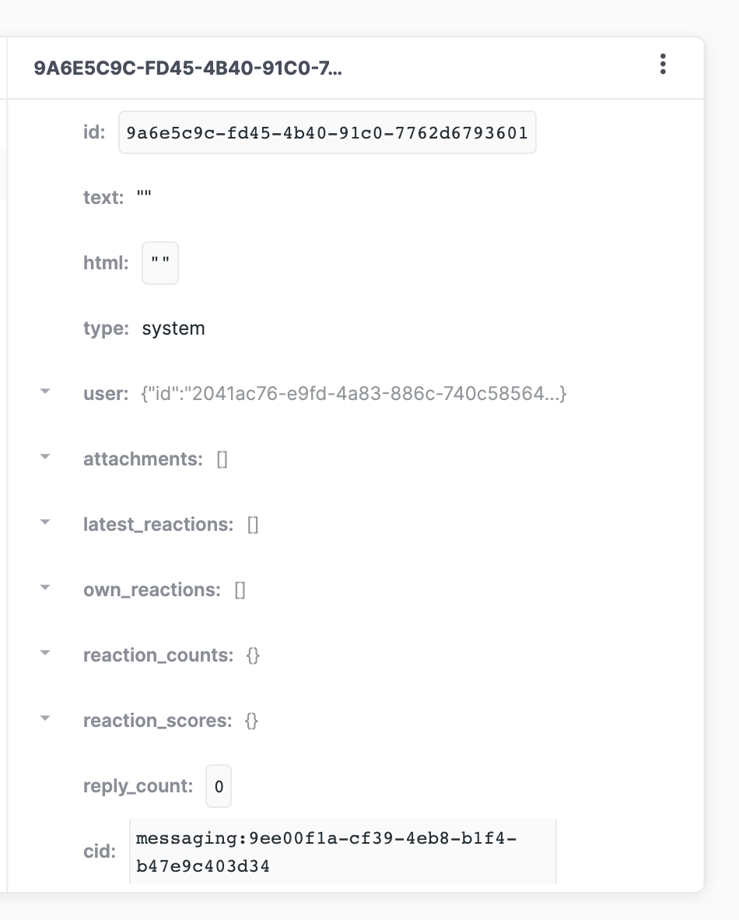This screenshot has height=920, width=739.
Task: Click the truncated message title in the header
Action: click(x=187, y=66)
